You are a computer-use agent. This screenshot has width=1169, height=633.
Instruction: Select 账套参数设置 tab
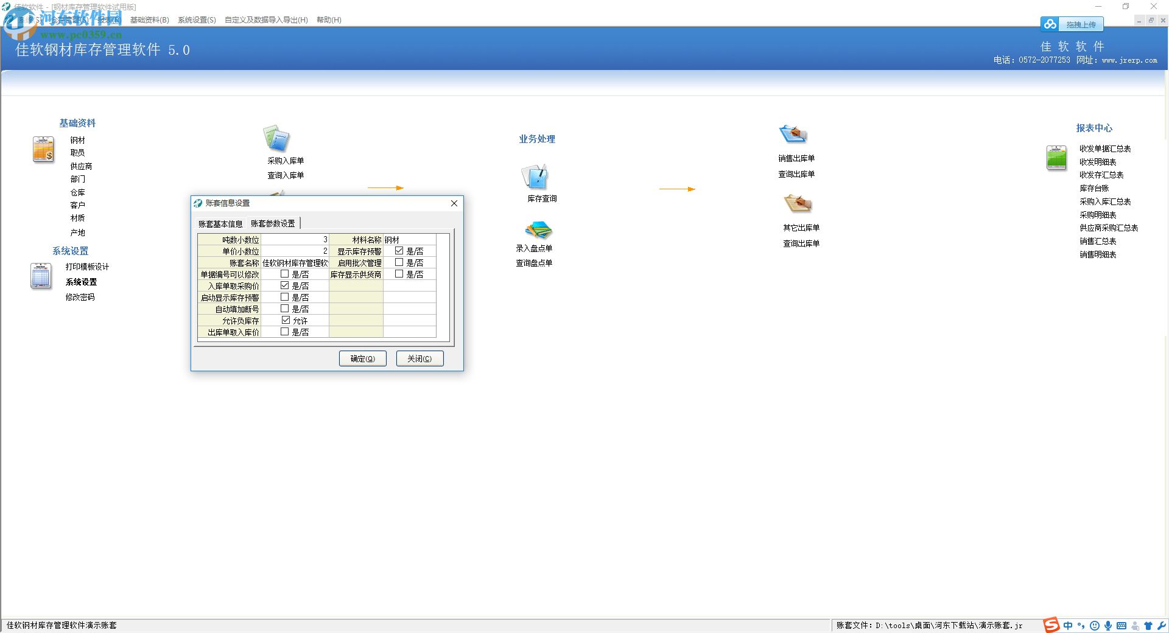click(x=273, y=223)
